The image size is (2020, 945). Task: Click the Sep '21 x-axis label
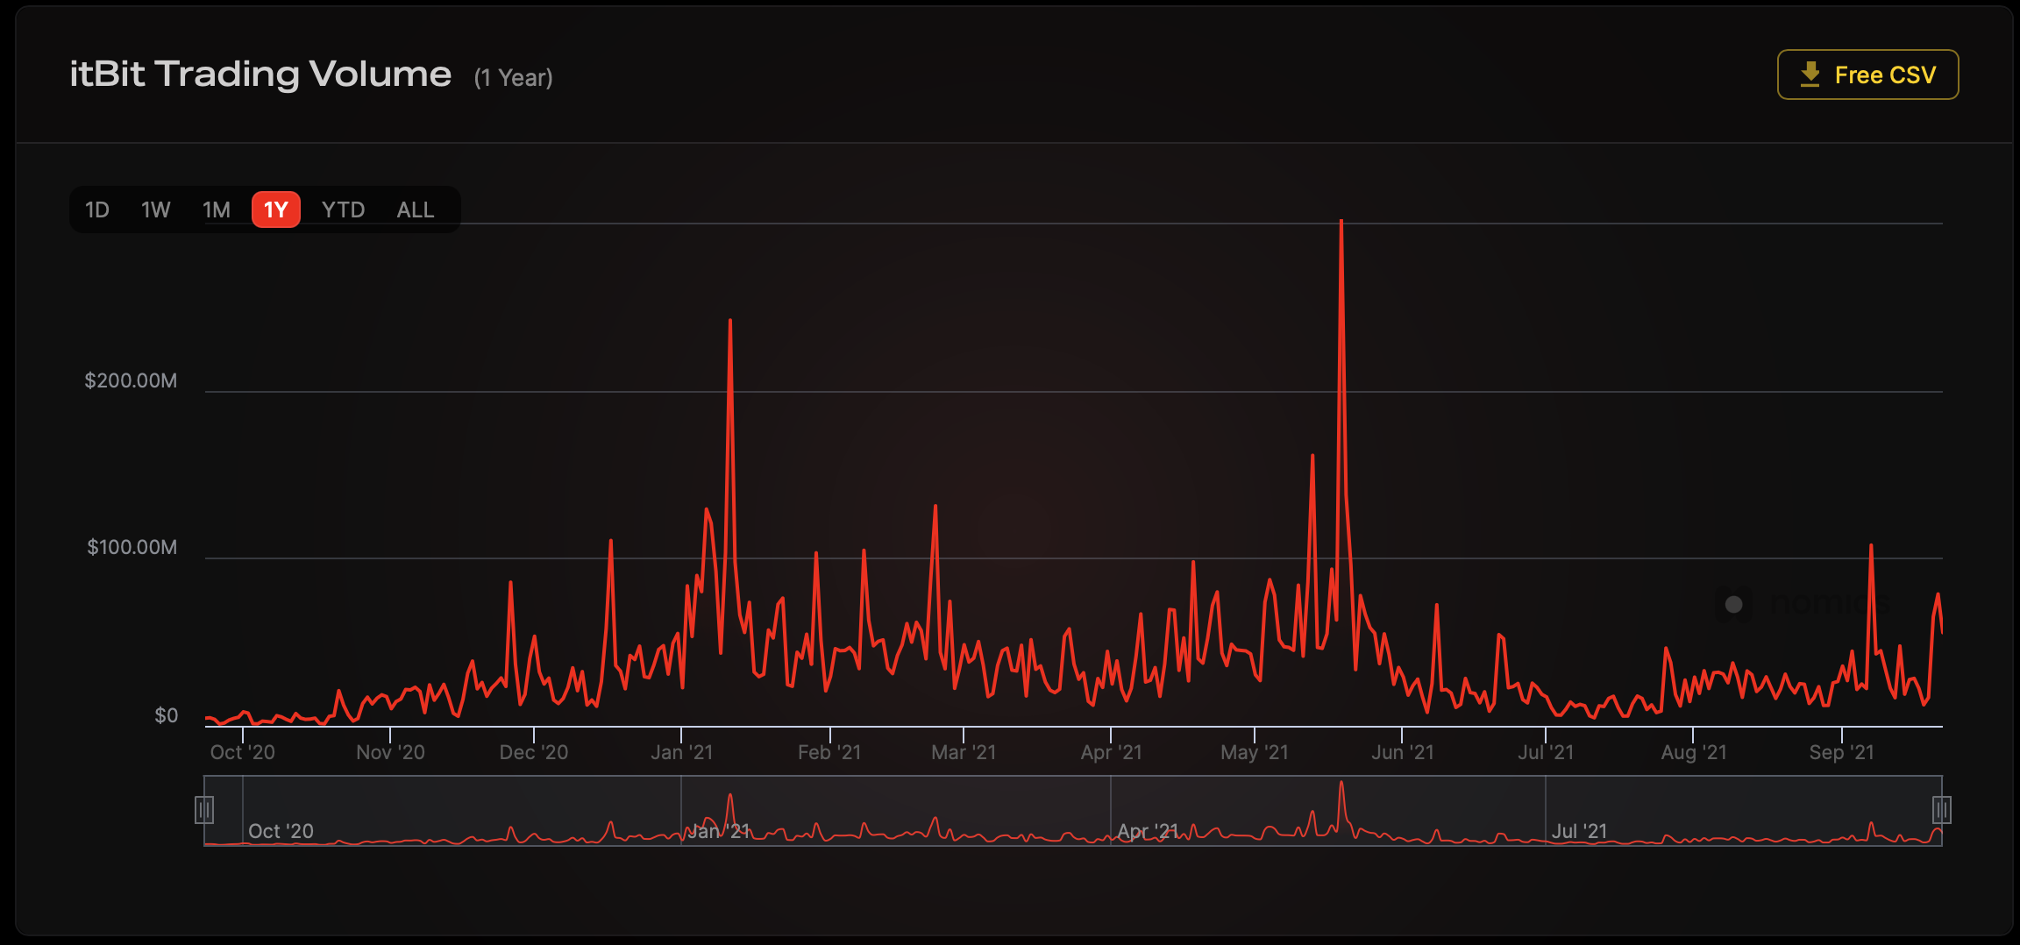(x=1842, y=752)
